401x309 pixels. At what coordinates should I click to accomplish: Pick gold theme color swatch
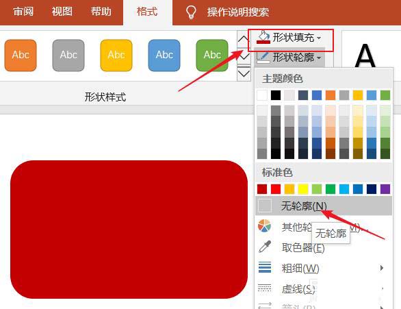coord(358,95)
